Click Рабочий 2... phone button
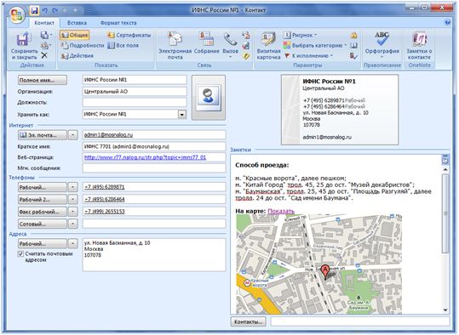The width and height of the screenshot is (459, 335). (43, 199)
